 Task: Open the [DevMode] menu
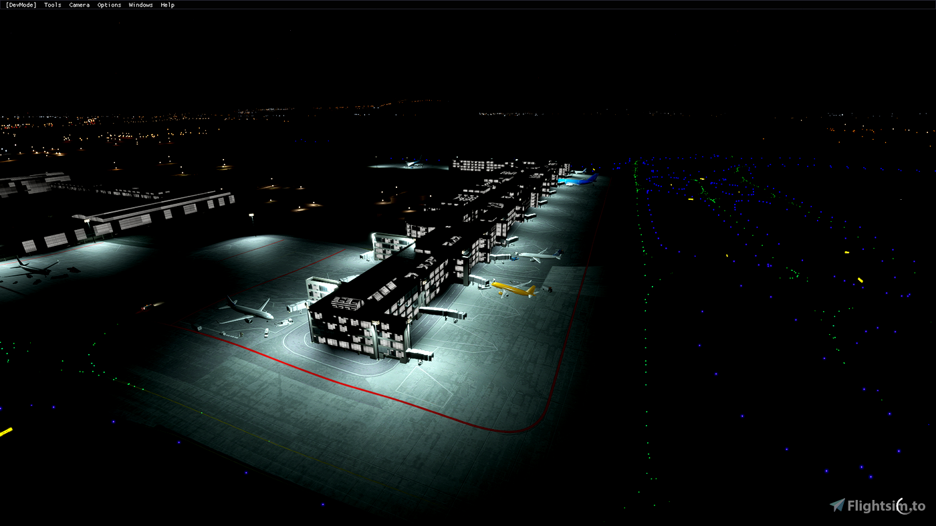click(21, 5)
